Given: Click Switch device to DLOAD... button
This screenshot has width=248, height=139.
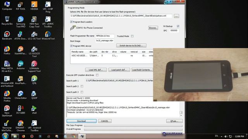Looking at the screenshot, I should click(x=131, y=46).
